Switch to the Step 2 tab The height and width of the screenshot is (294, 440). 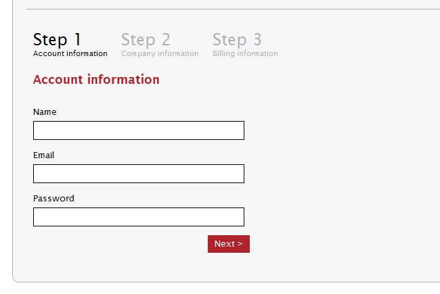tap(146, 40)
